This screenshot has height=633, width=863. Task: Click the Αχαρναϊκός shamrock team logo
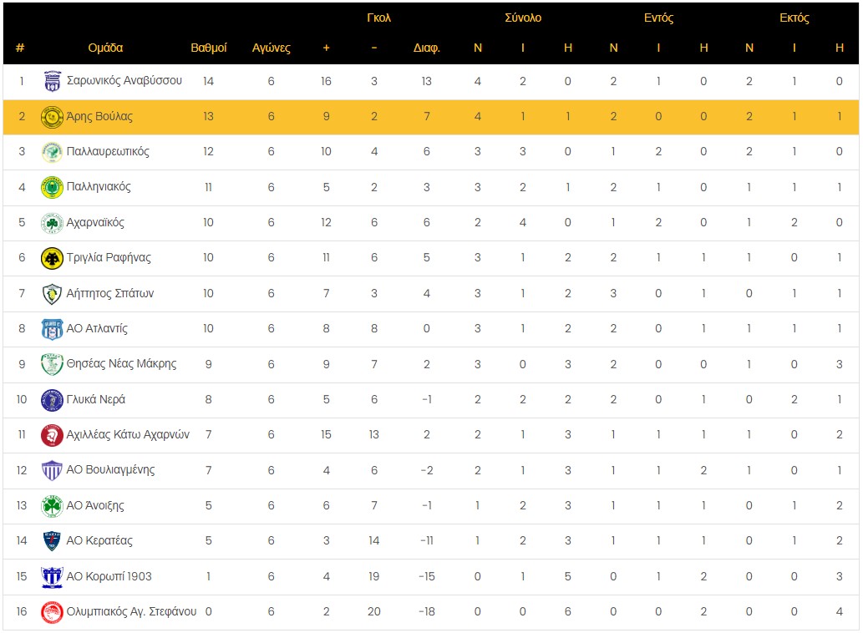coord(52,223)
